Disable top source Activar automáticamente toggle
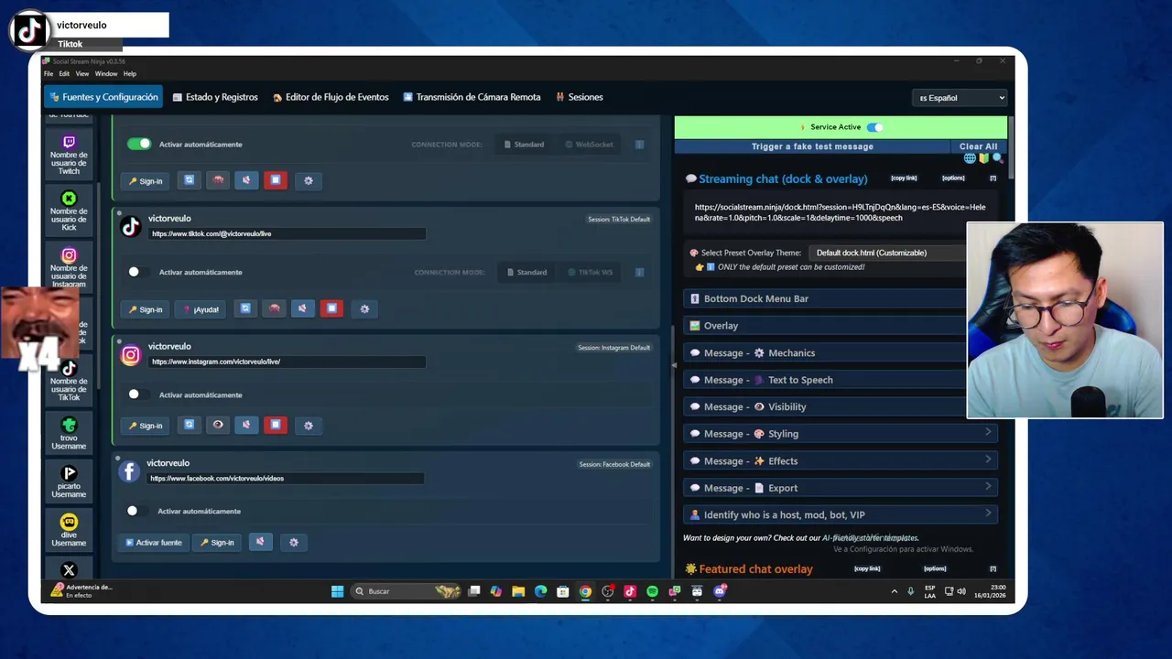 (x=139, y=144)
